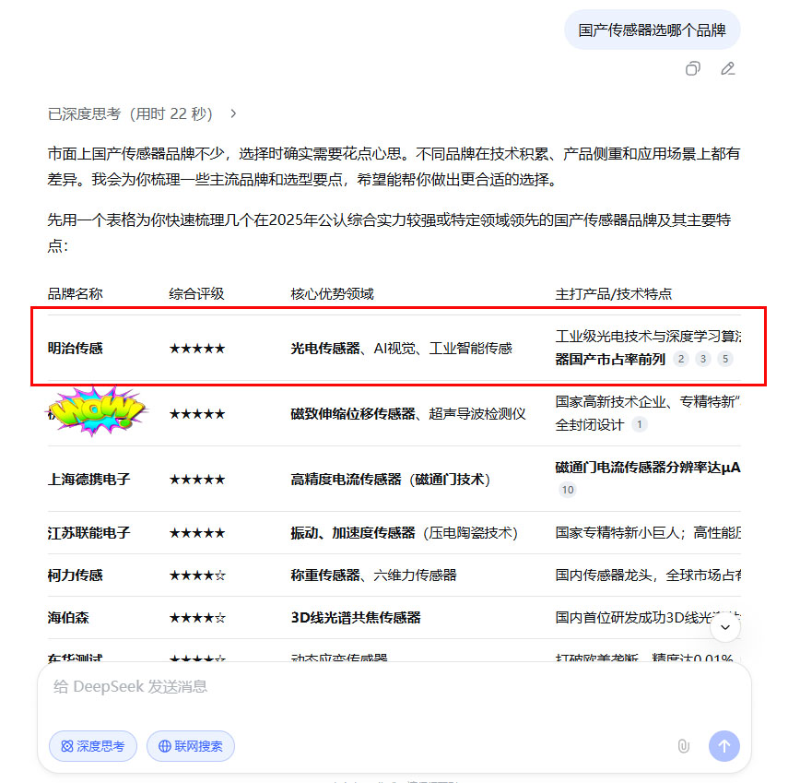Open citation badge number 5
Image resolution: width=800 pixels, height=783 pixels.
click(725, 359)
